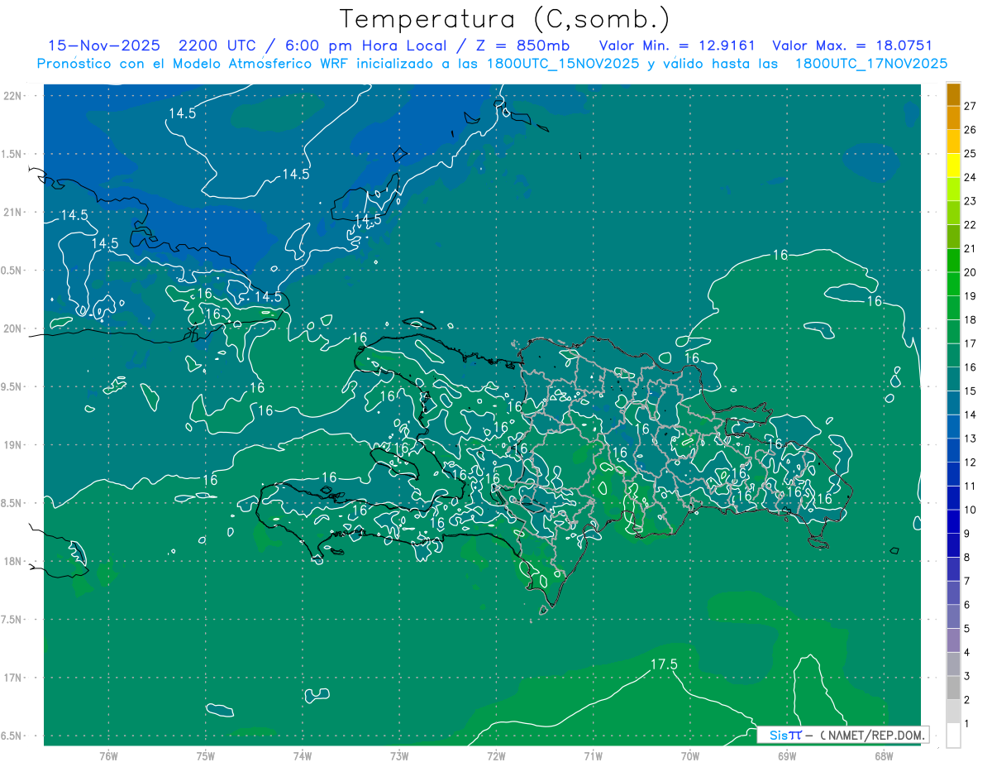This screenshot has height=767, width=992.
Task: Click the "20N" latitude axis label
Action: pos(12,328)
